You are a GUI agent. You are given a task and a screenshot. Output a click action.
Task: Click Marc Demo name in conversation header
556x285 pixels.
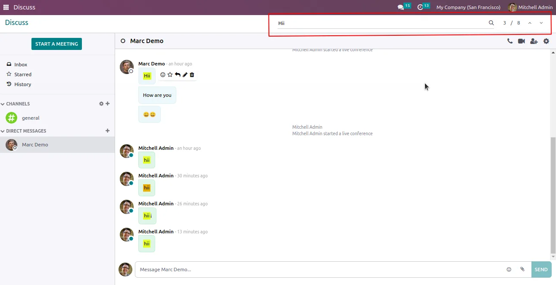pos(147,41)
